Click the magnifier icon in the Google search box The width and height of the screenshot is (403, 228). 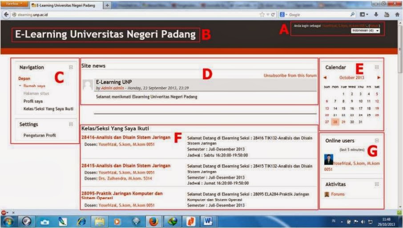tap(353, 15)
